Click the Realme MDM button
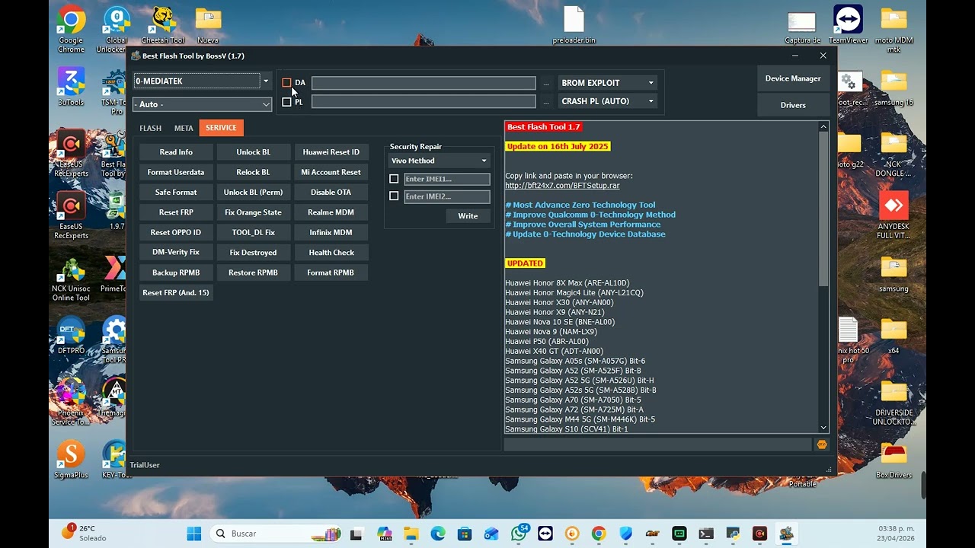The width and height of the screenshot is (975, 548). coord(331,212)
